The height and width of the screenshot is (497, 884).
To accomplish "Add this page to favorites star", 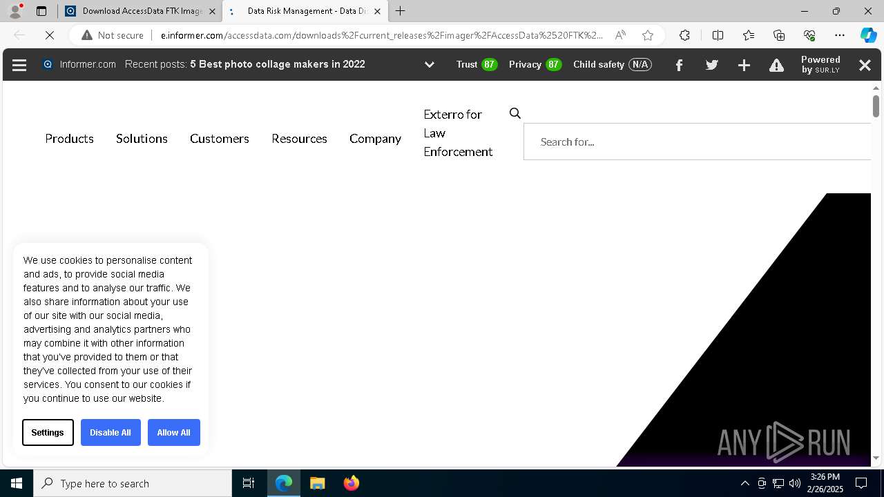I will coord(647,35).
